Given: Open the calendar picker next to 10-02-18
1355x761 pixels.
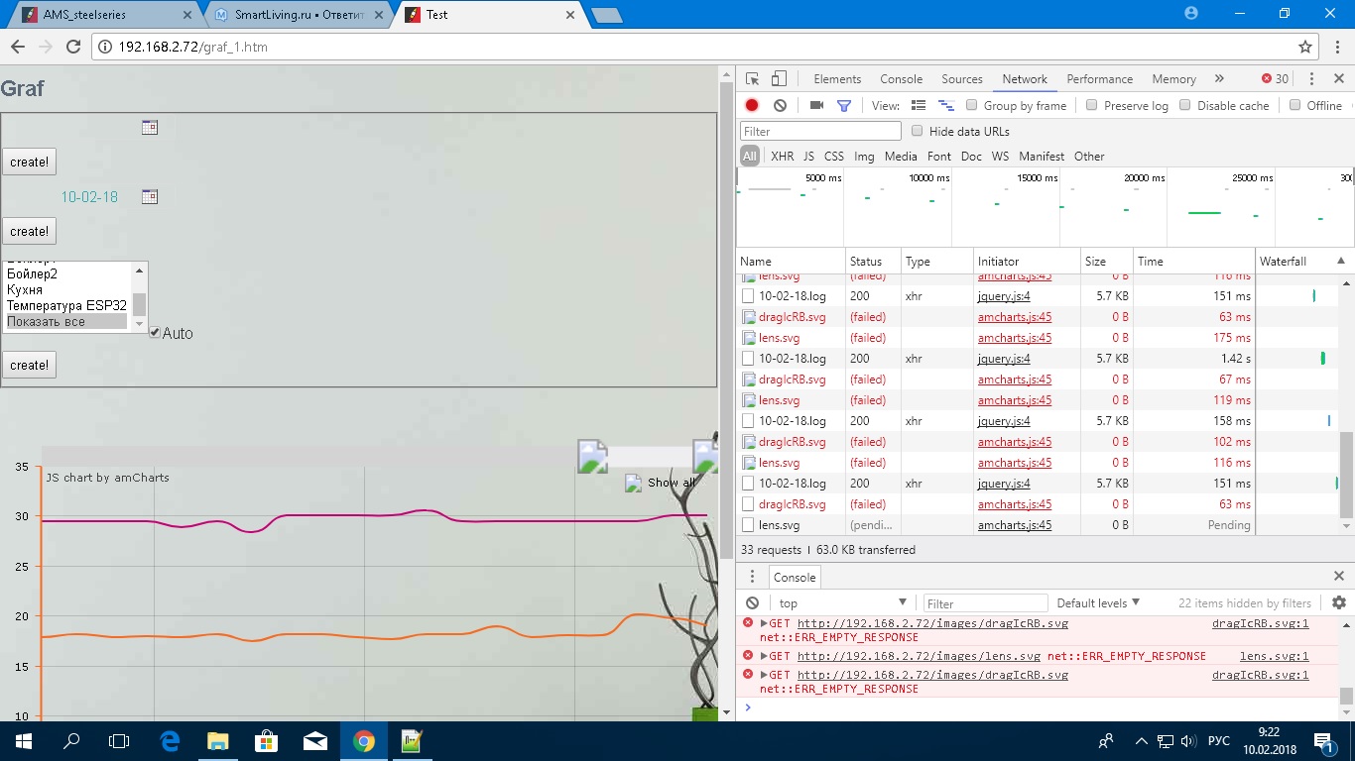Looking at the screenshot, I should pyautogui.click(x=150, y=197).
